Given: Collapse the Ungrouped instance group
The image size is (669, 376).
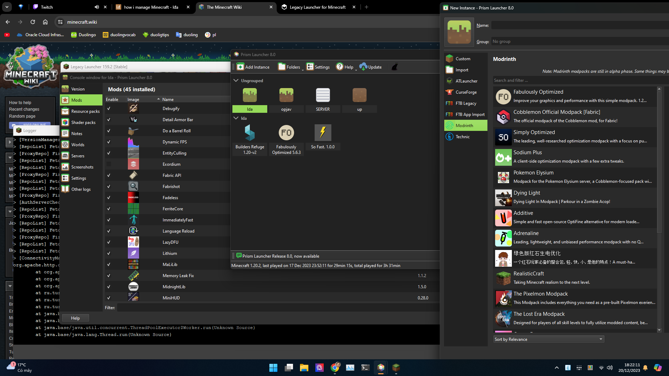Looking at the screenshot, I should click(236, 80).
